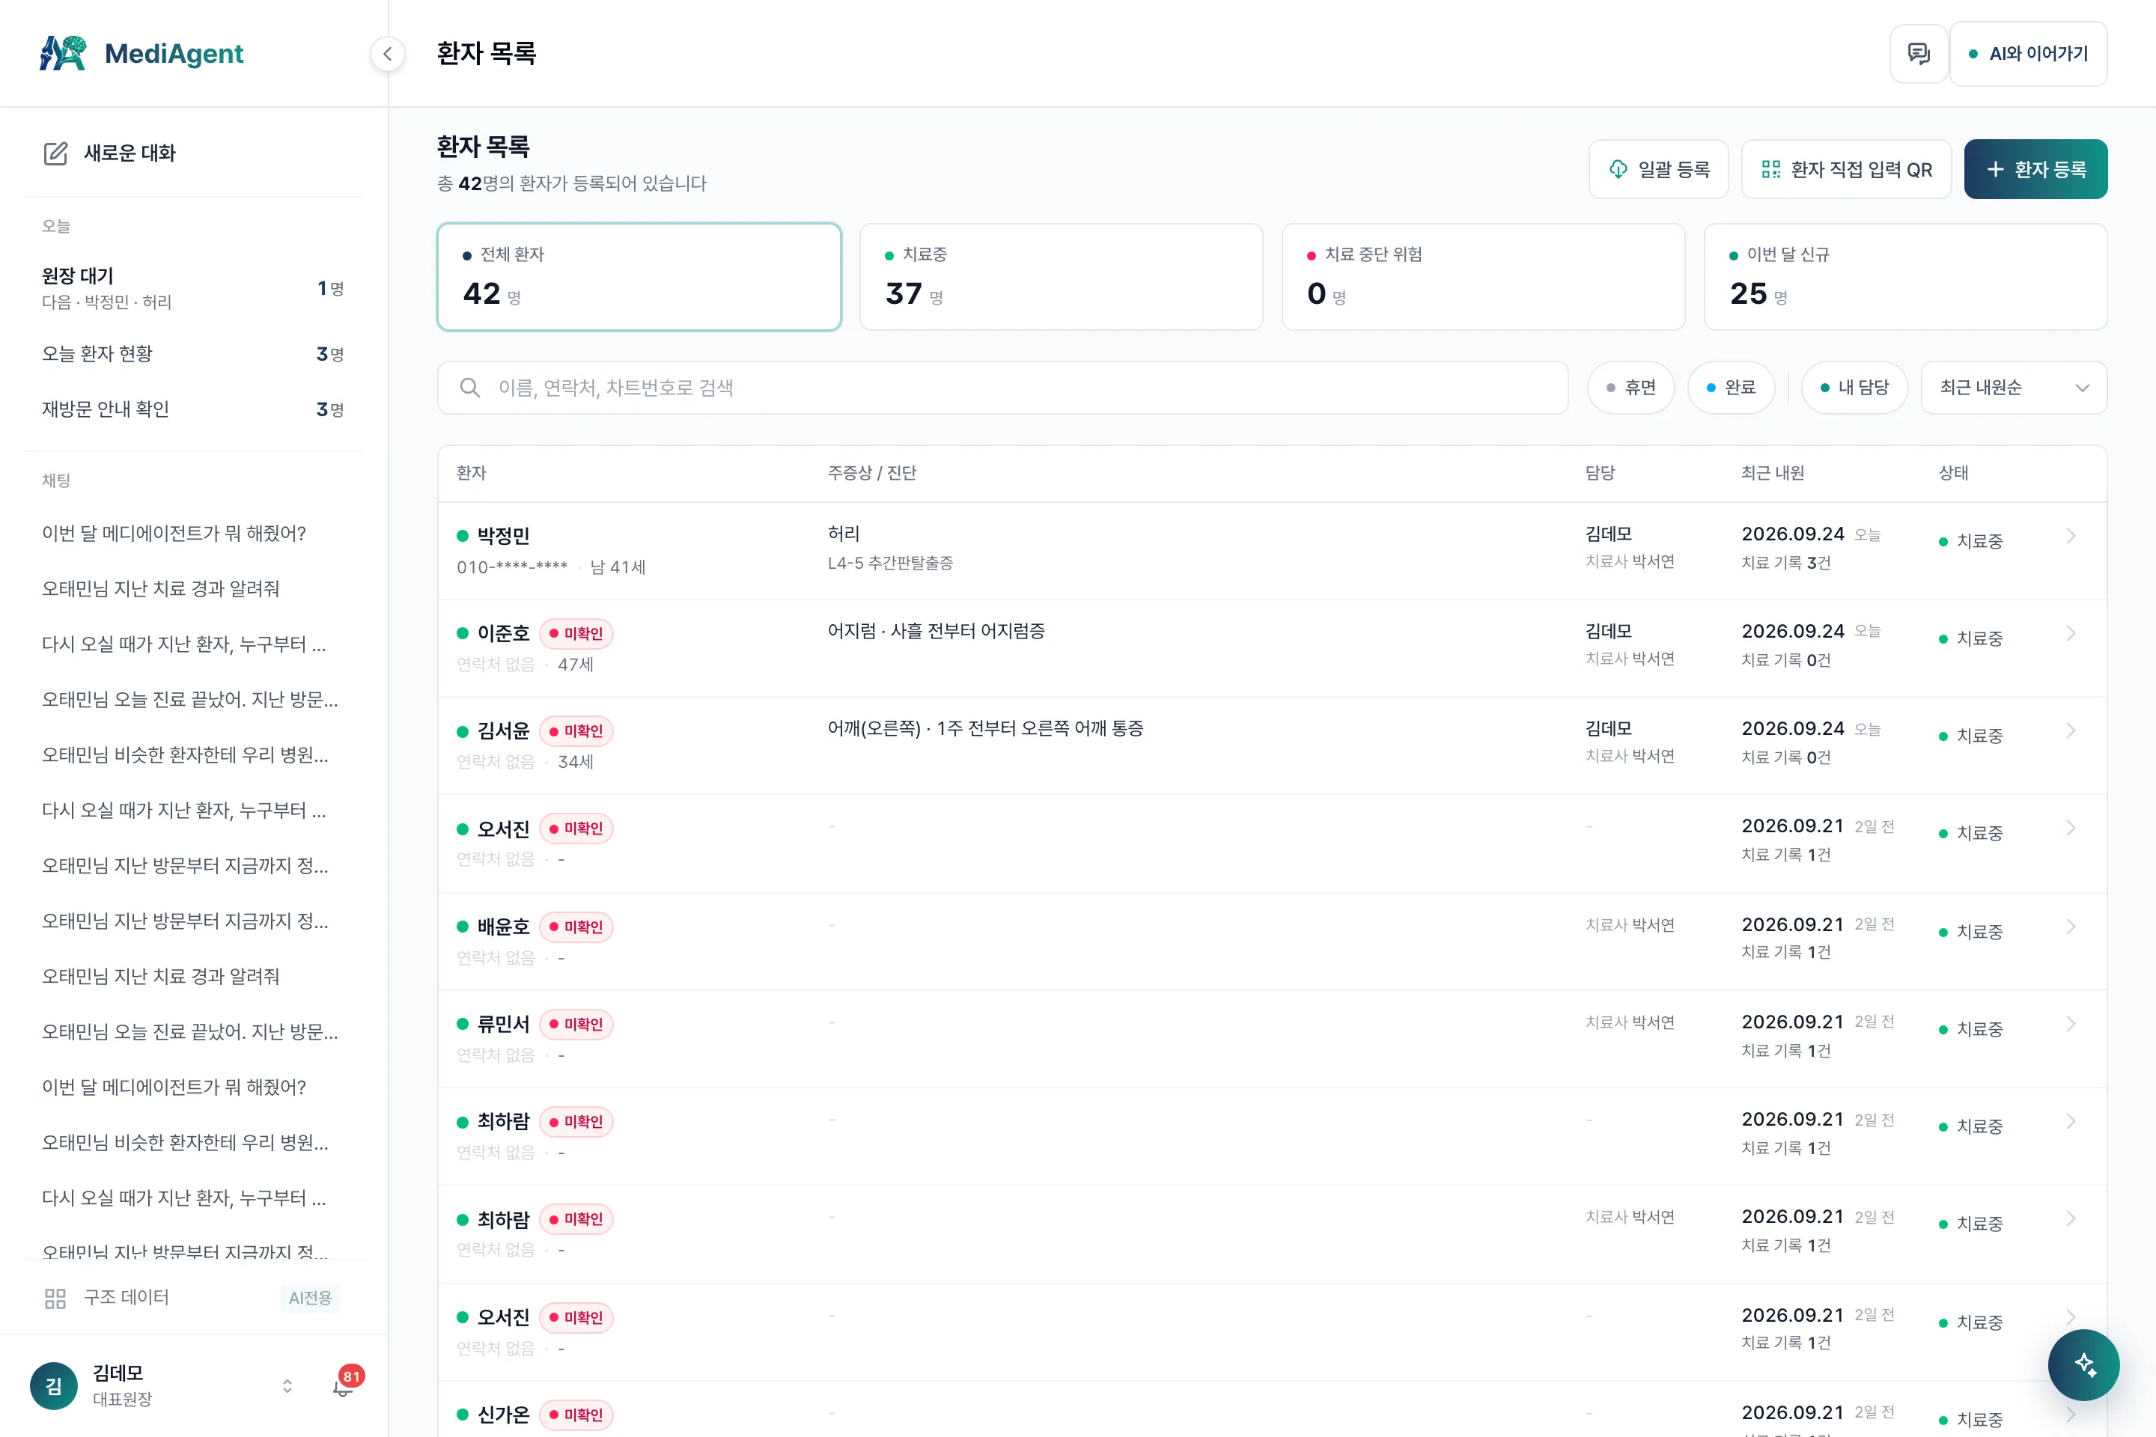Click the MediAgent logo
The height and width of the screenshot is (1437, 2156).
point(142,53)
